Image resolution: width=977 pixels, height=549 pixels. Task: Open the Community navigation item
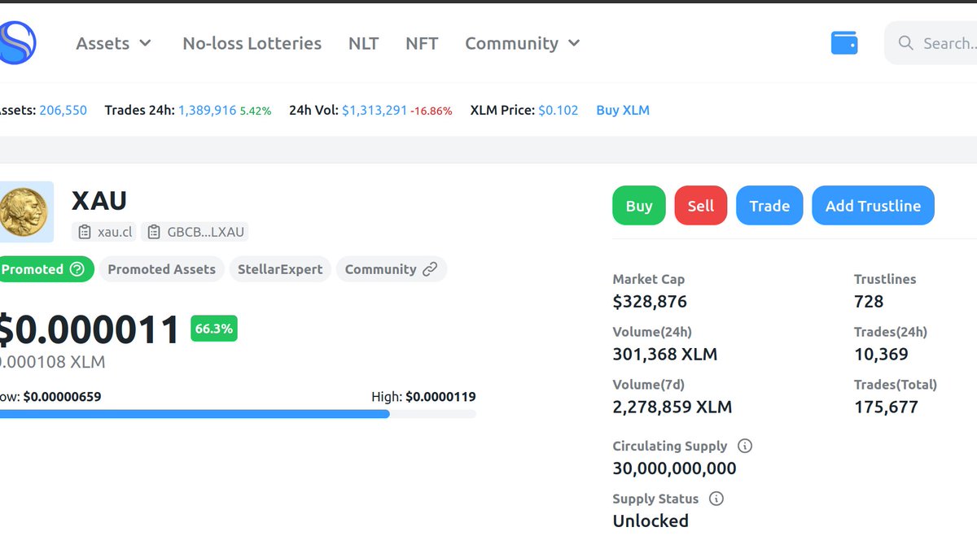[511, 43]
